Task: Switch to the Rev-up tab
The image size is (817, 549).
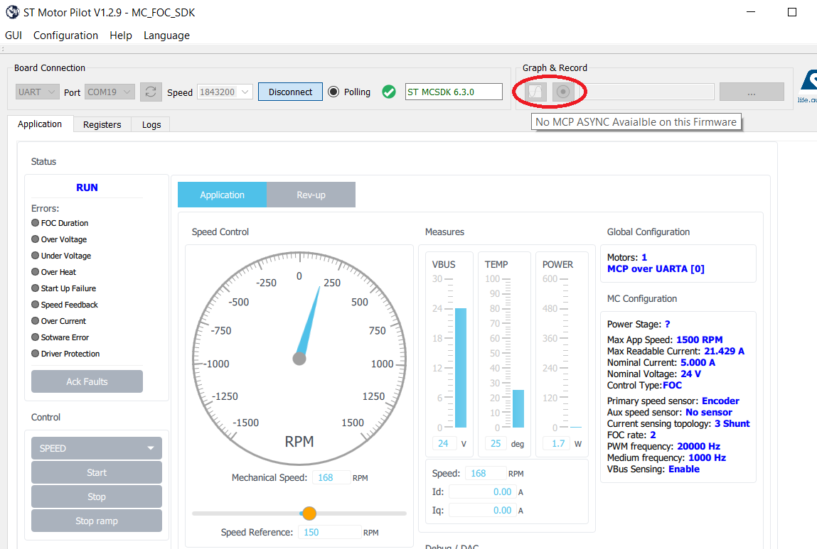Action: pyautogui.click(x=311, y=194)
